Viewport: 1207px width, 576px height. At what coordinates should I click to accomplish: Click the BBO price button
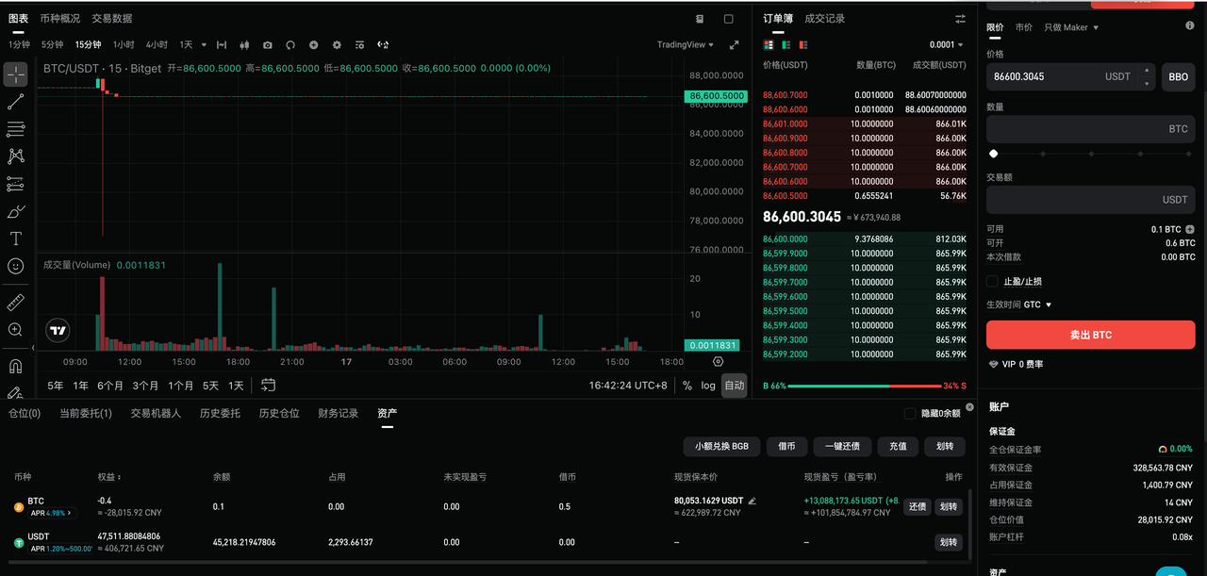[x=1178, y=76]
